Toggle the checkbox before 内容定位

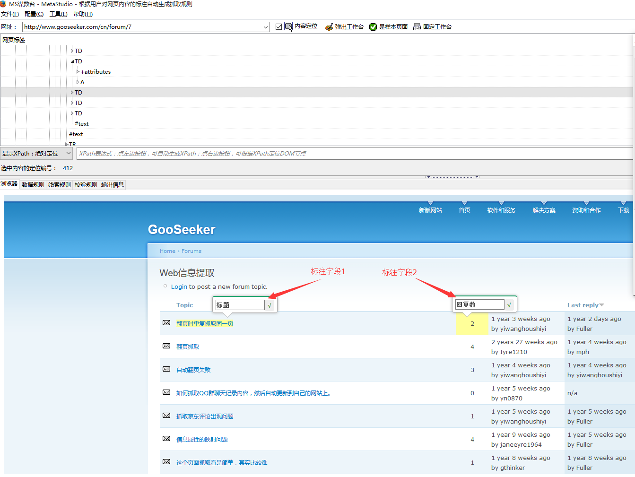pyautogui.click(x=279, y=27)
